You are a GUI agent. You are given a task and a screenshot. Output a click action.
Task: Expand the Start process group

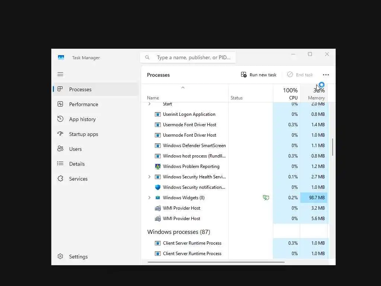[150, 104]
